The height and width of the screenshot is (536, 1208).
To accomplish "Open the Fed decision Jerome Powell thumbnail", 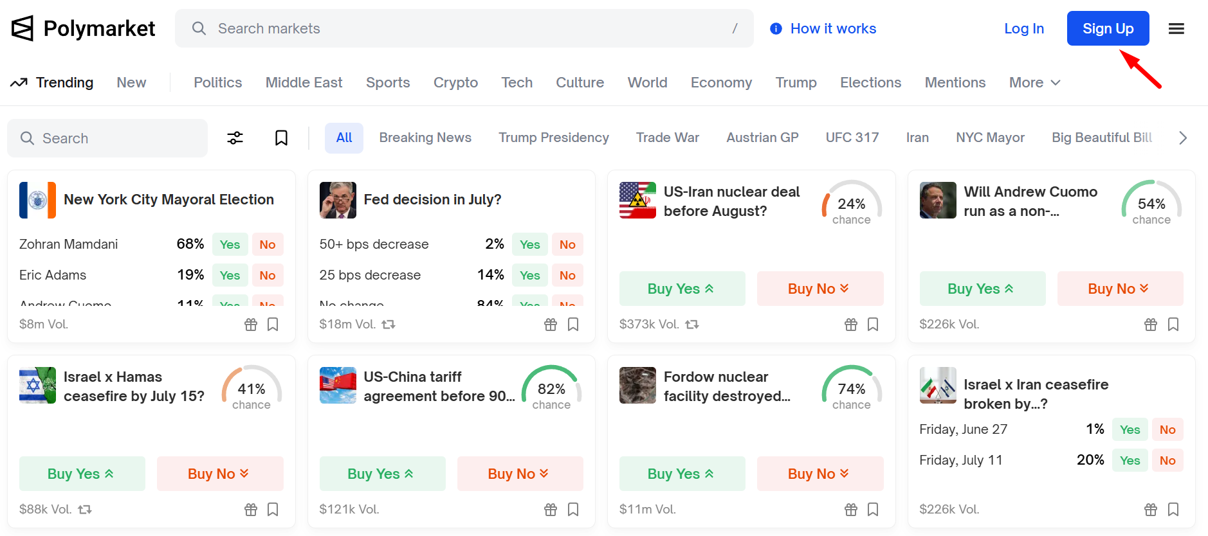I will 338,200.
